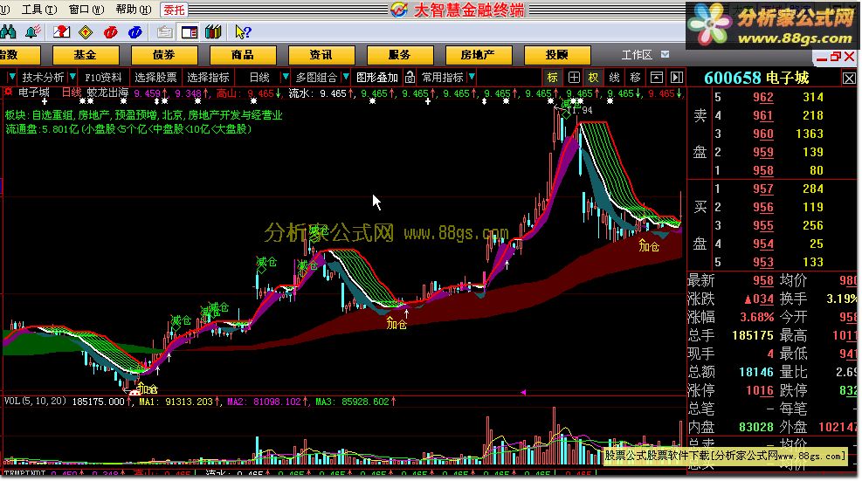Click the 委托 order button
This screenshot has height=481, width=862.
coord(175,10)
